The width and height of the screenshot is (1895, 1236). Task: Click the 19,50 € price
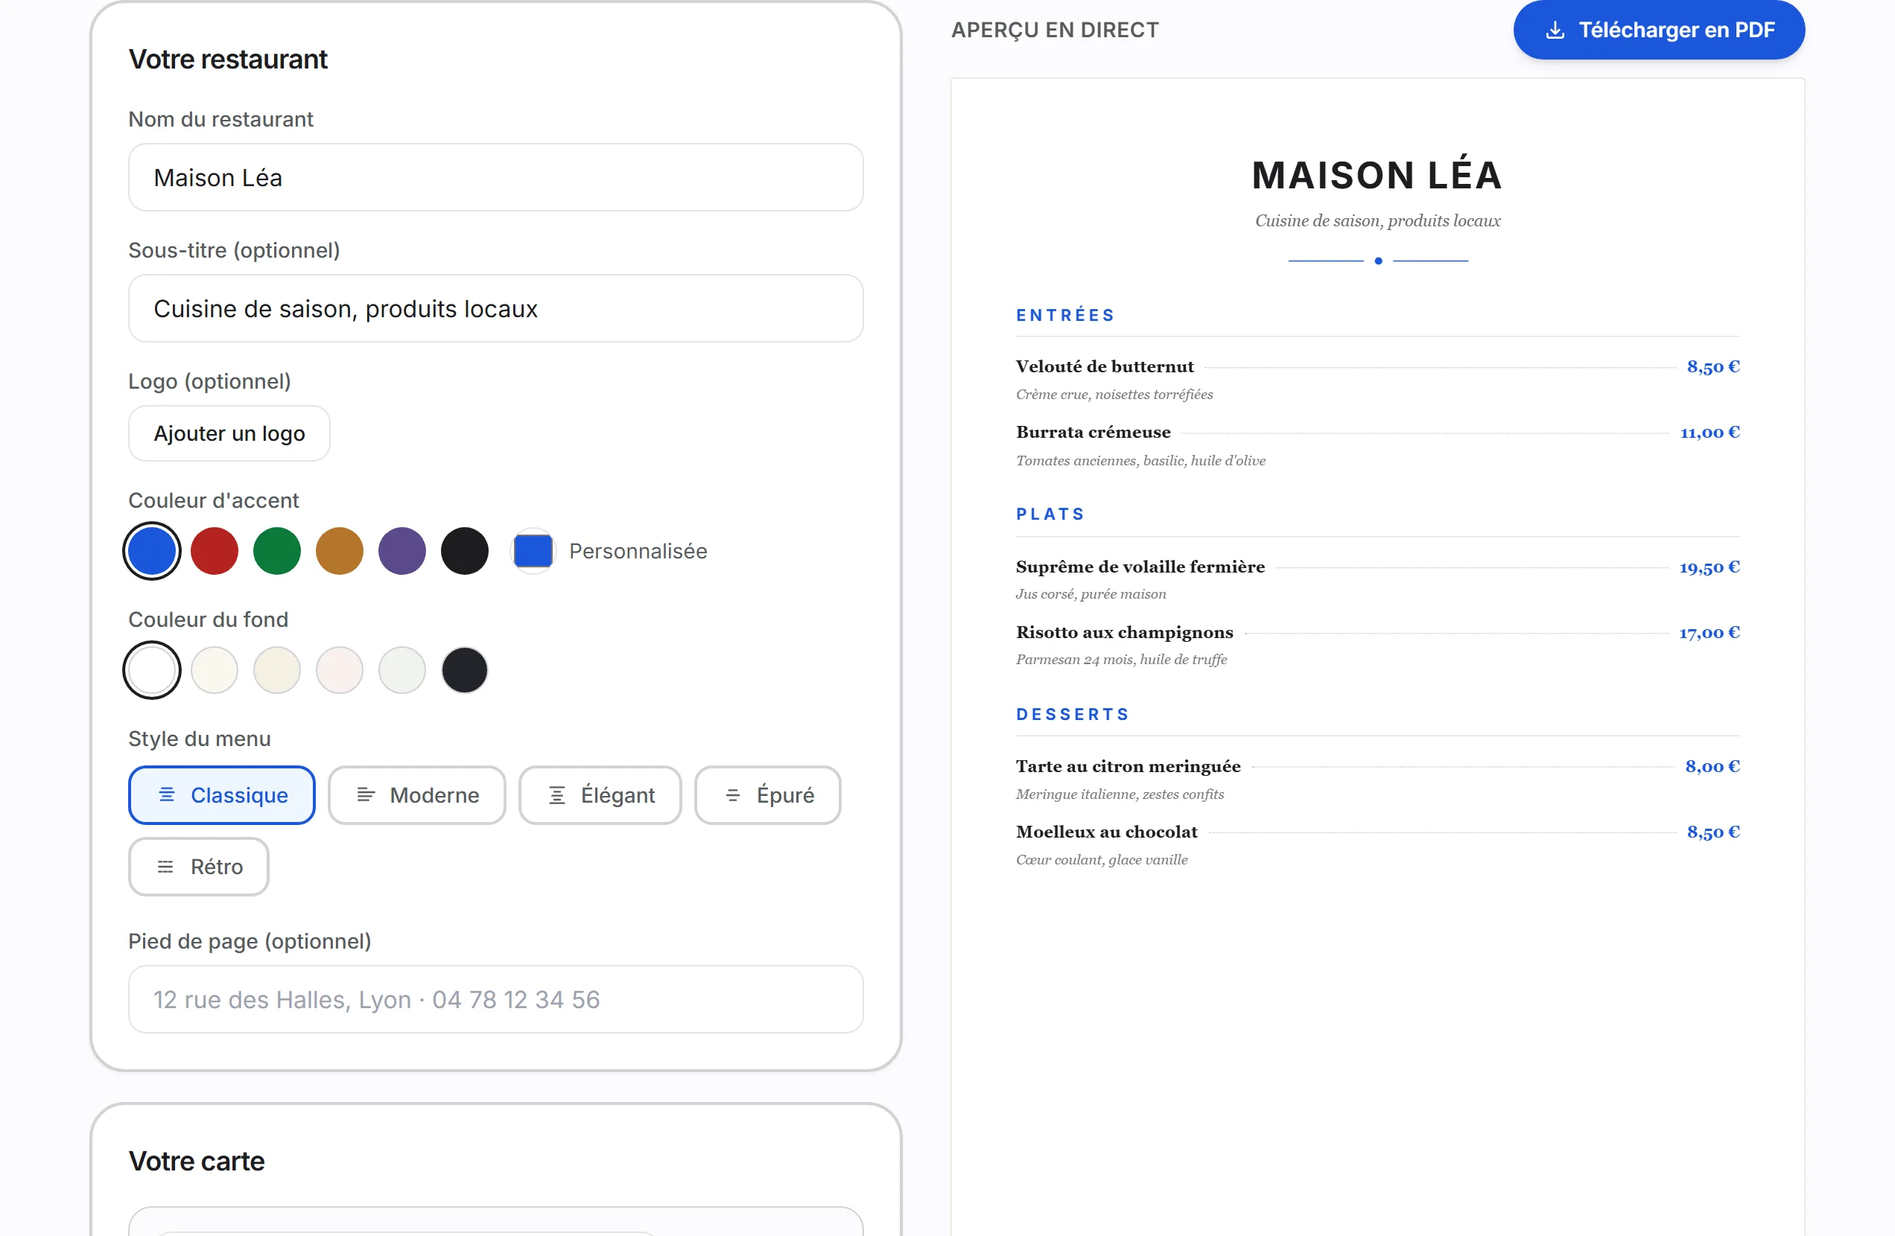pyautogui.click(x=1710, y=567)
